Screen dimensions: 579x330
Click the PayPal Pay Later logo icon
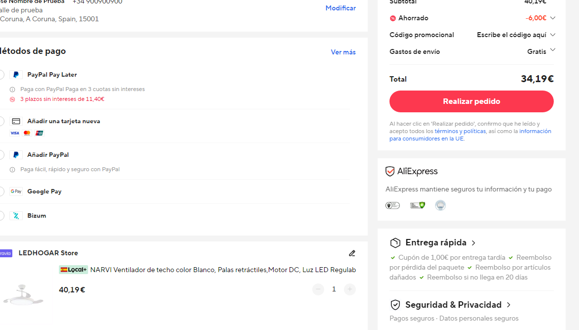click(16, 75)
